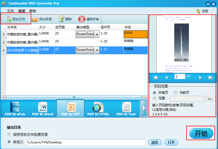The width and height of the screenshot is (218, 149).
Task: Select file row 1 中国旅游攻略
Action: click(x=22, y=34)
